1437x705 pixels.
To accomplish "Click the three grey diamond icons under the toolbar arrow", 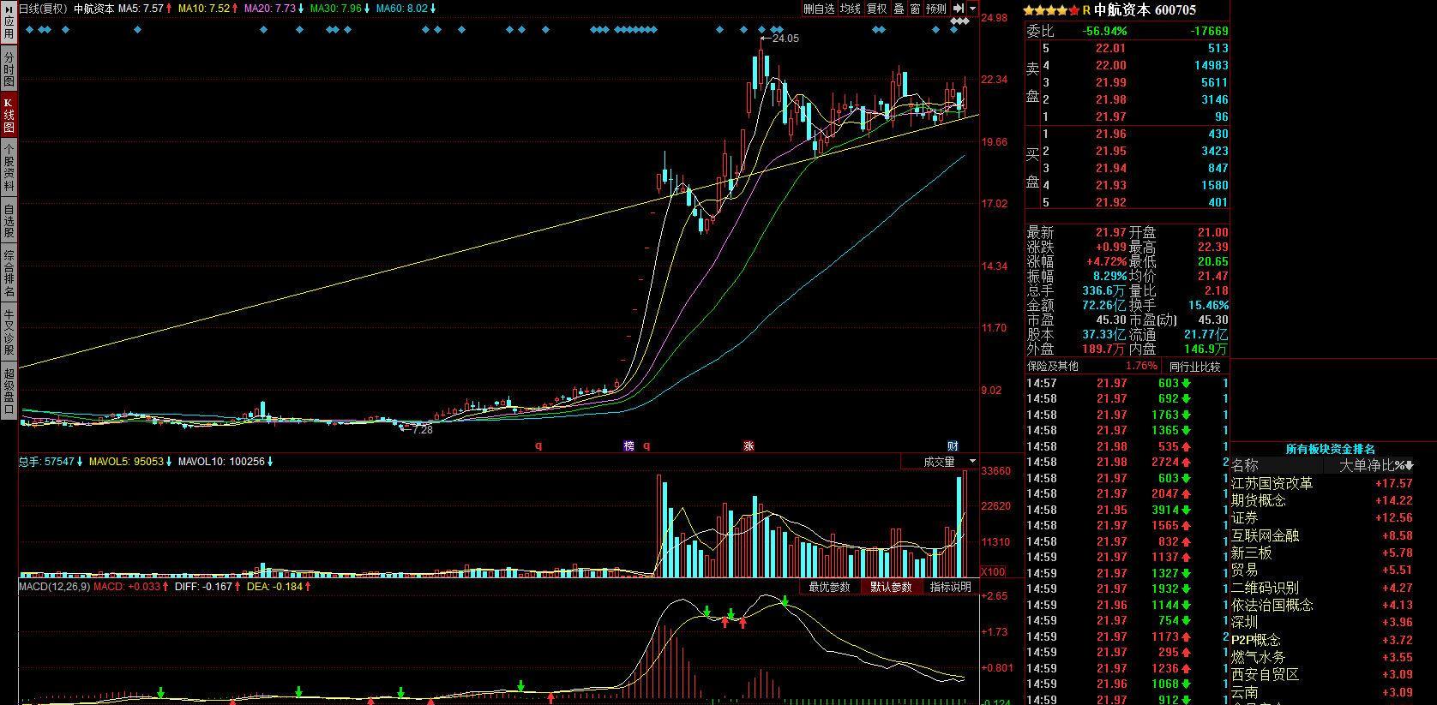I will (x=960, y=21).
